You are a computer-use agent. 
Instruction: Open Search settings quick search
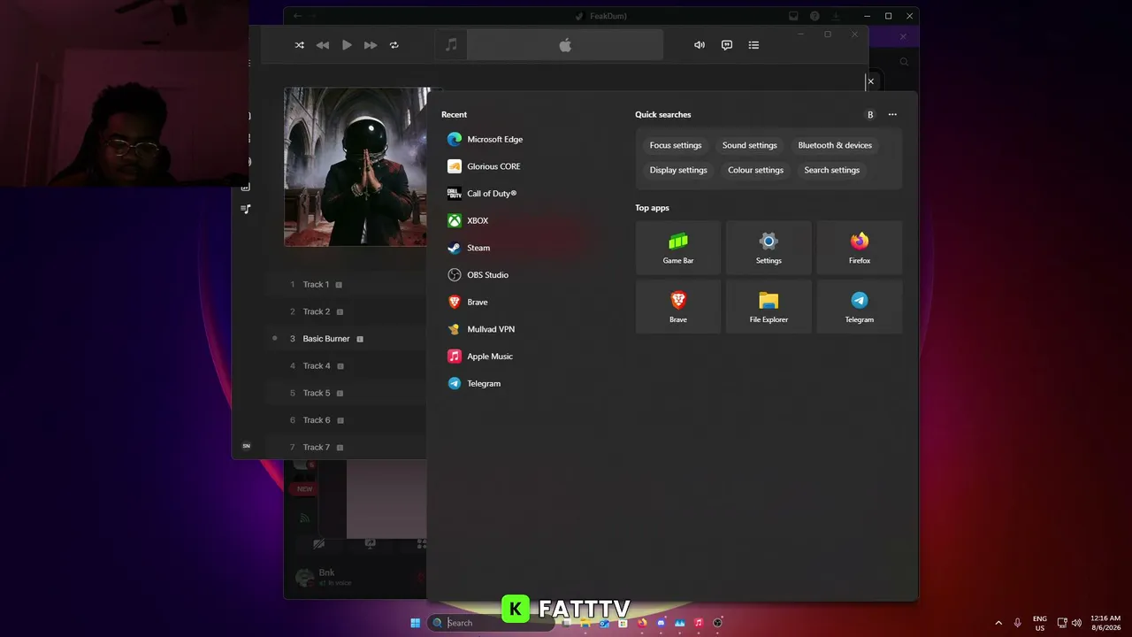pyautogui.click(x=832, y=170)
